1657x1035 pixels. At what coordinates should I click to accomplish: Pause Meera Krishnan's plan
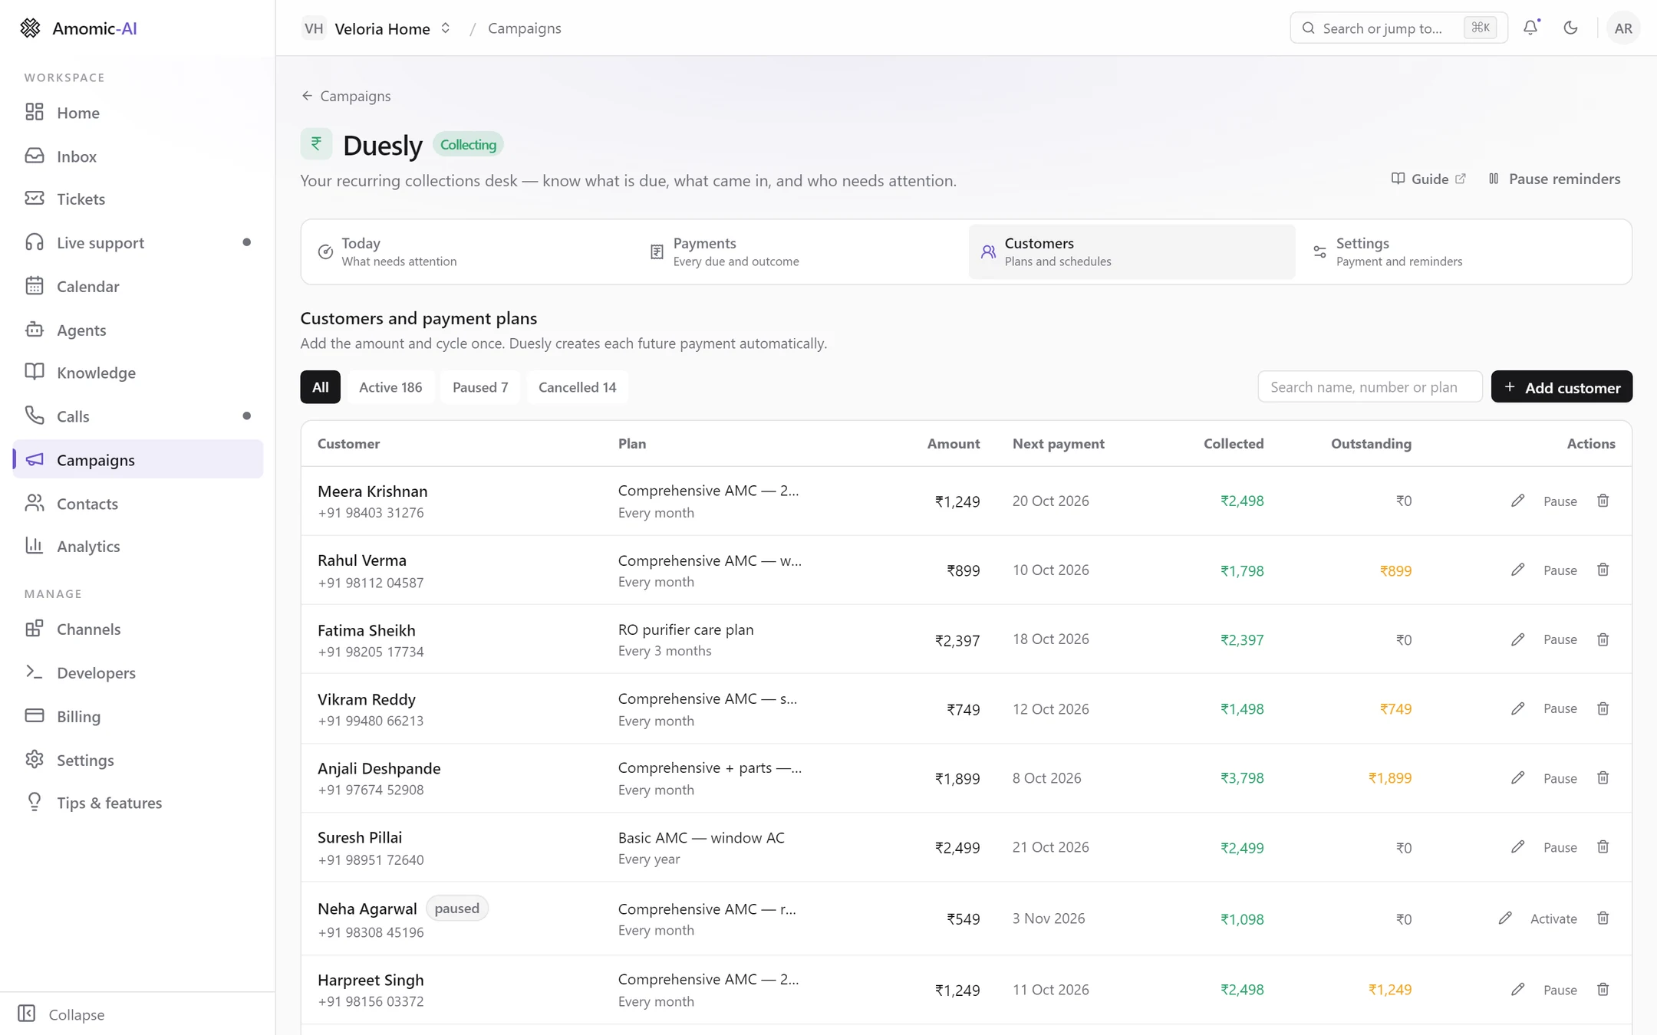1560,501
